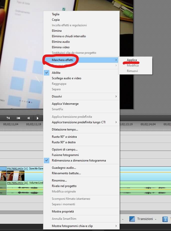Select Taglia from context menu
This screenshot has height=231, width=171.
(55, 14)
